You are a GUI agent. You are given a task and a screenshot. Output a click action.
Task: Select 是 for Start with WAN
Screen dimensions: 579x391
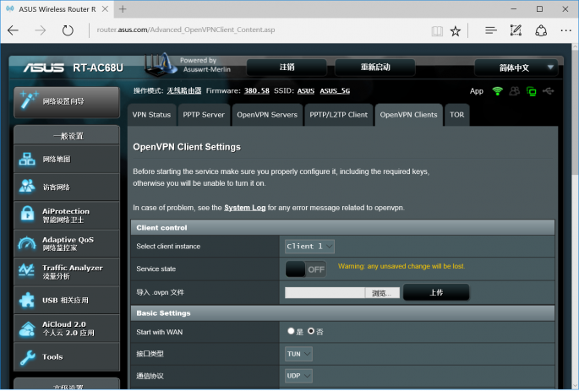pos(291,331)
